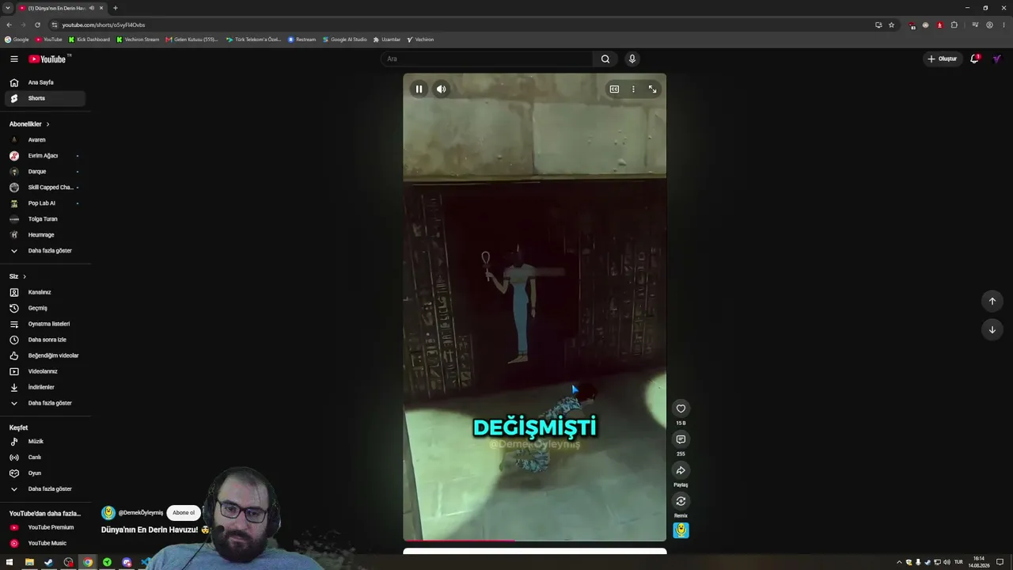Viewport: 1013px width, 570px height.
Task: Expand Daha fazla göster under Oyun
Action: (45, 489)
